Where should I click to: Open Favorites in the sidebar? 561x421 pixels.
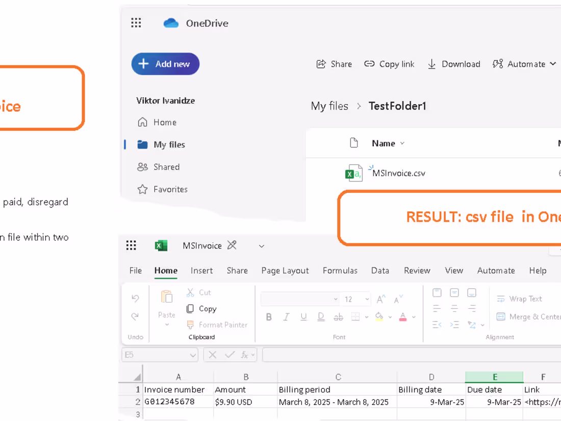(x=162, y=189)
